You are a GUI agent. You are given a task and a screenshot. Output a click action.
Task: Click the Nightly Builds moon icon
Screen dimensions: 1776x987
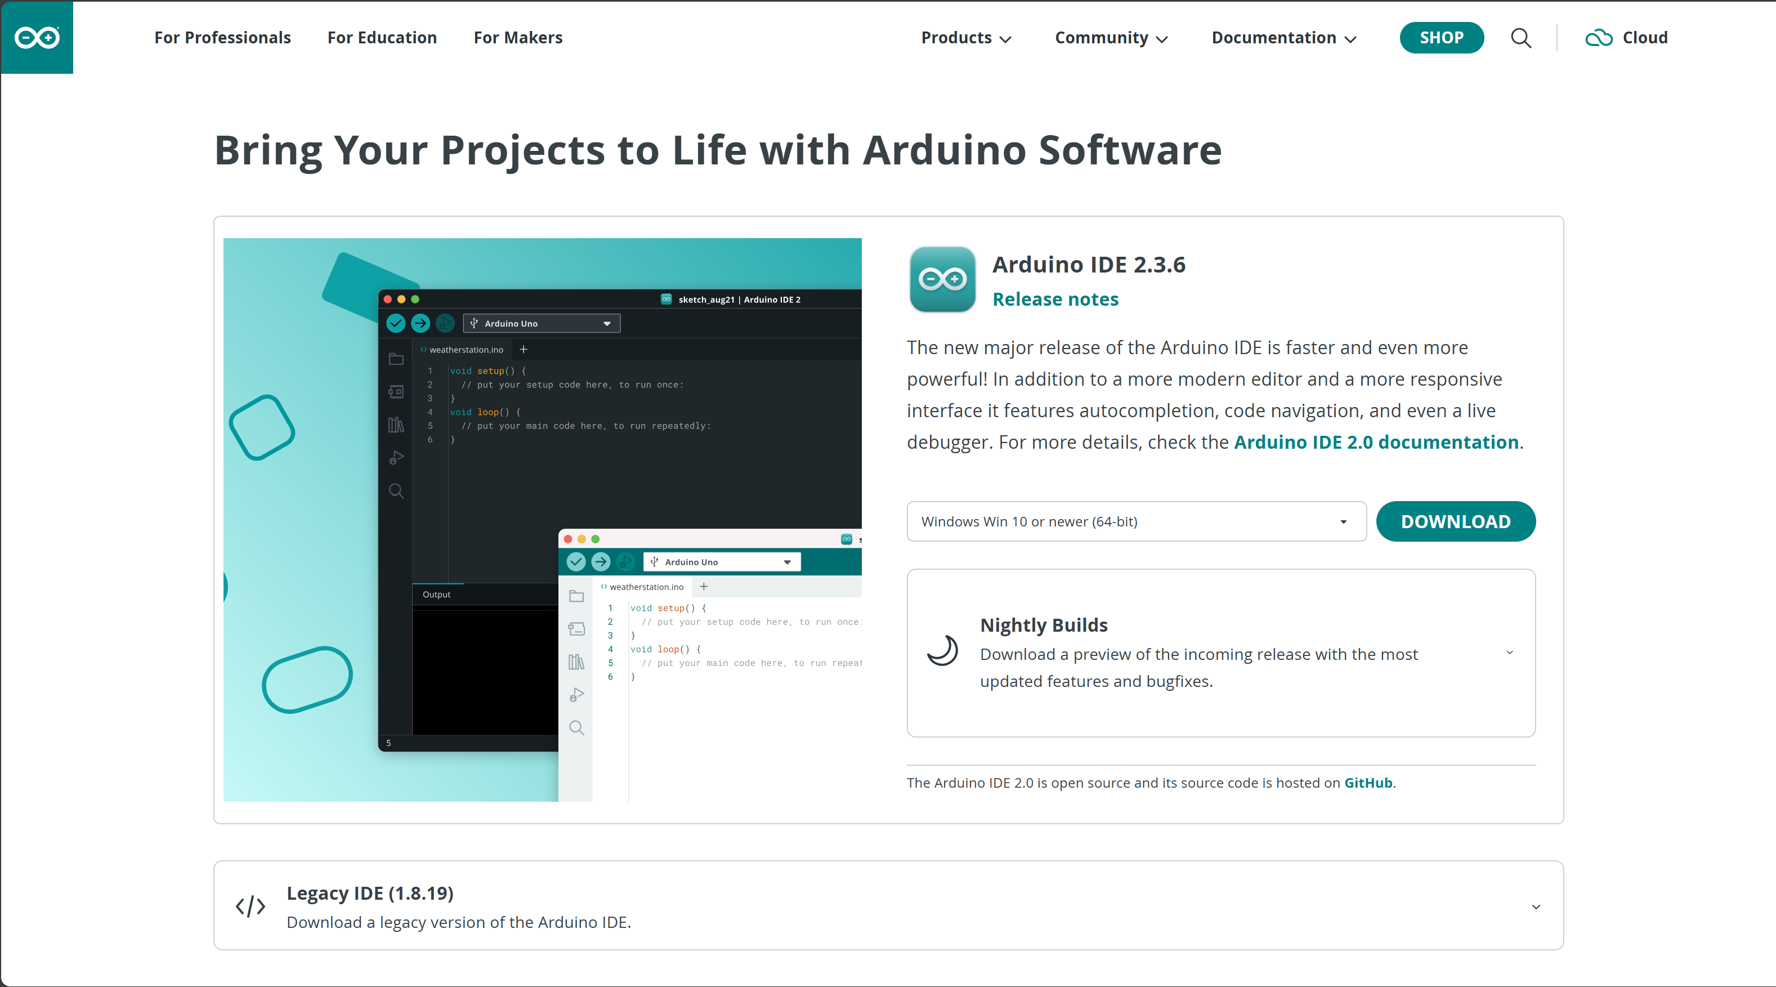click(942, 650)
